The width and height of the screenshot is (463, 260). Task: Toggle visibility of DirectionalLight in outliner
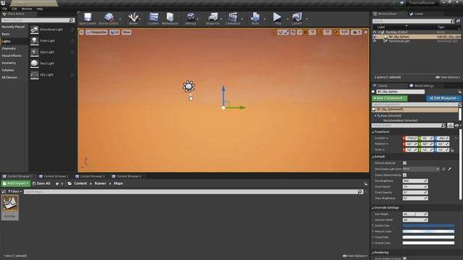click(375, 41)
